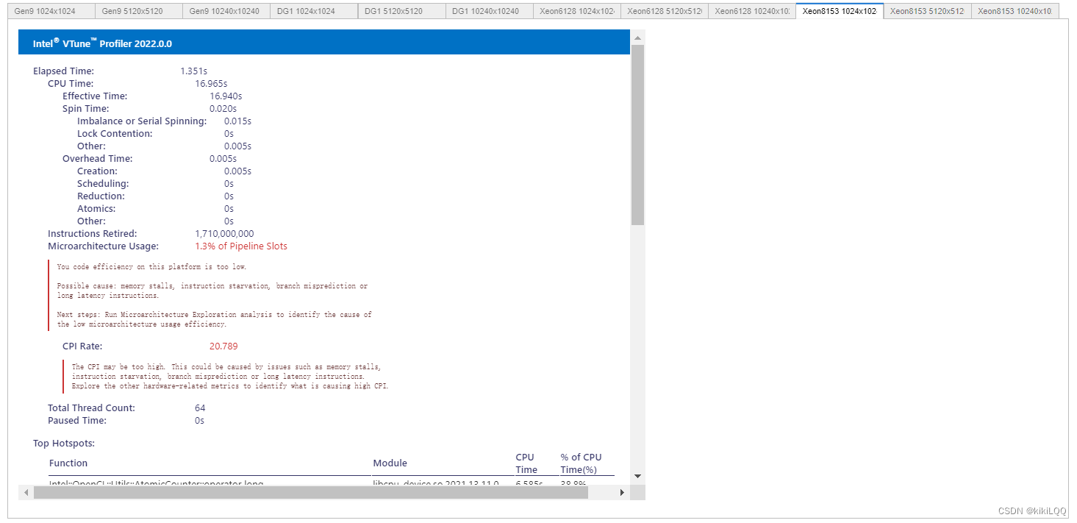The height and width of the screenshot is (523, 1077).
Task: Click the Intel VTune Profiler 2022.0.0 header
Action: click(x=324, y=43)
